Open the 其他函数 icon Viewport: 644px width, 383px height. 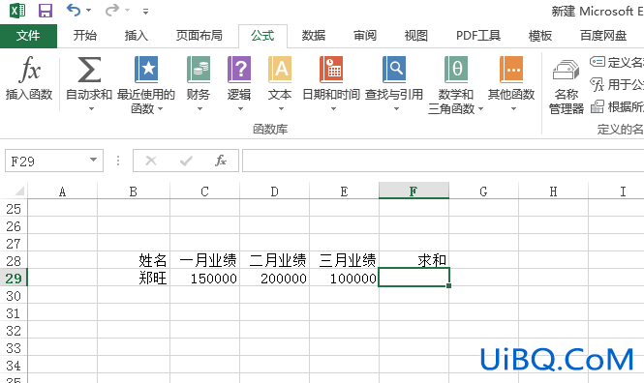click(x=511, y=70)
